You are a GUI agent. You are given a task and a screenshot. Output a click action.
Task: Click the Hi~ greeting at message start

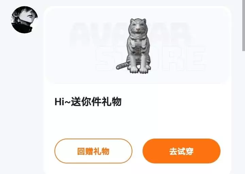pyautogui.click(x=63, y=102)
